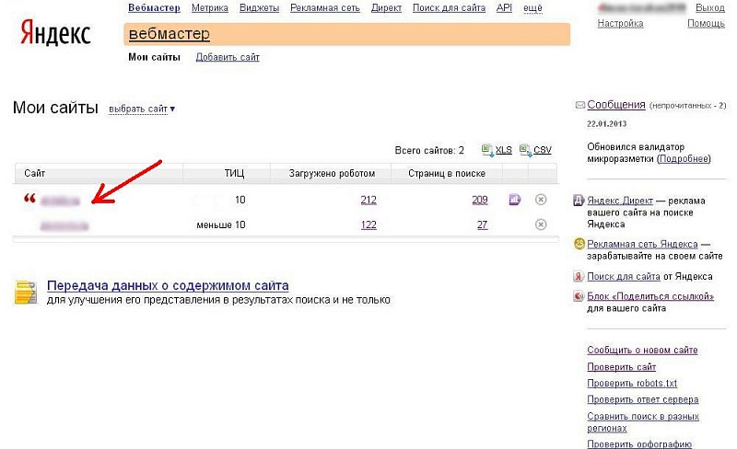Viewport: 737px width, 449px height.
Task: Select the Мои сайты tab
Action: coord(154,57)
